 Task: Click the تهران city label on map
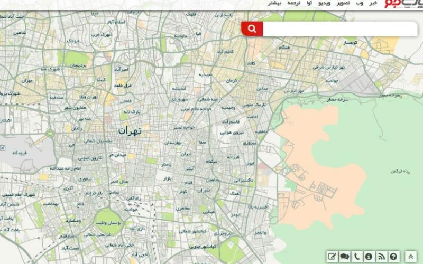click(130, 130)
